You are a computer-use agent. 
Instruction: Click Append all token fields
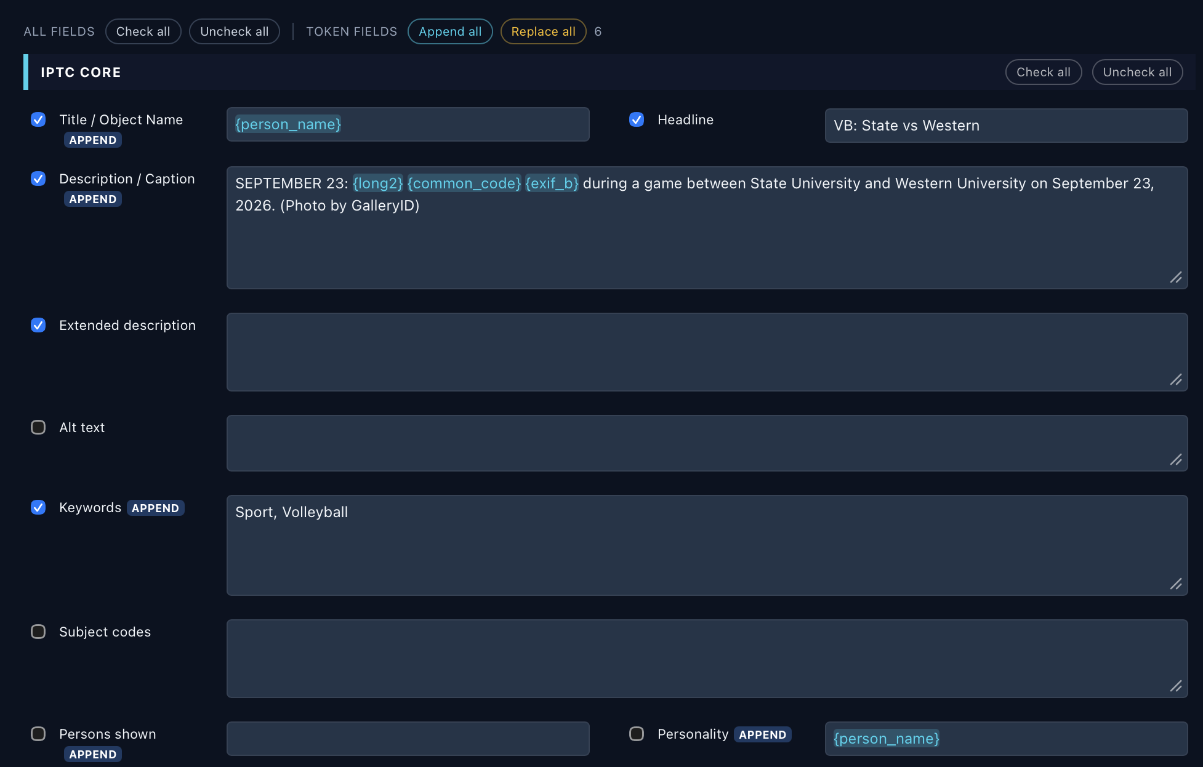click(x=450, y=31)
